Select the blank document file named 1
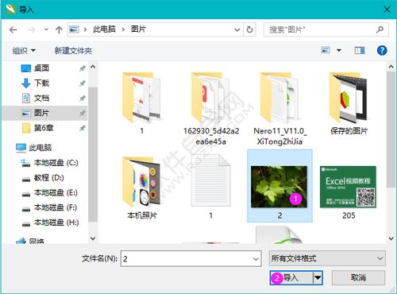This screenshot has width=397, height=294. (x=211, y=187)
